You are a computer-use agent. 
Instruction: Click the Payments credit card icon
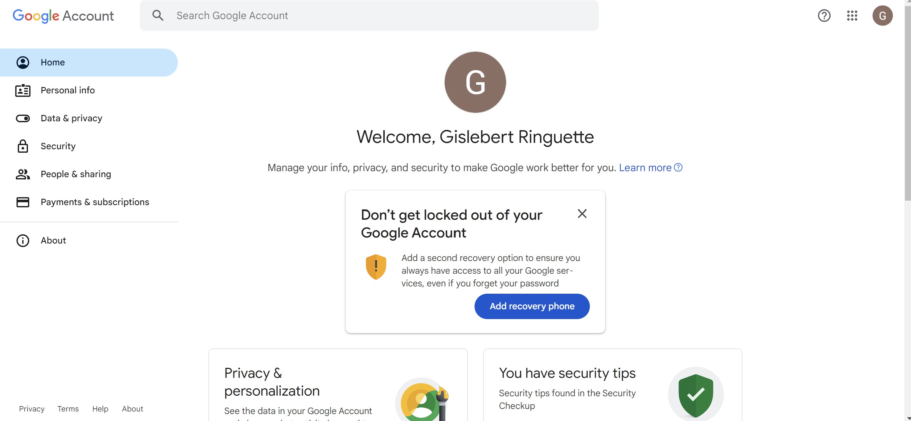(23, 202)
